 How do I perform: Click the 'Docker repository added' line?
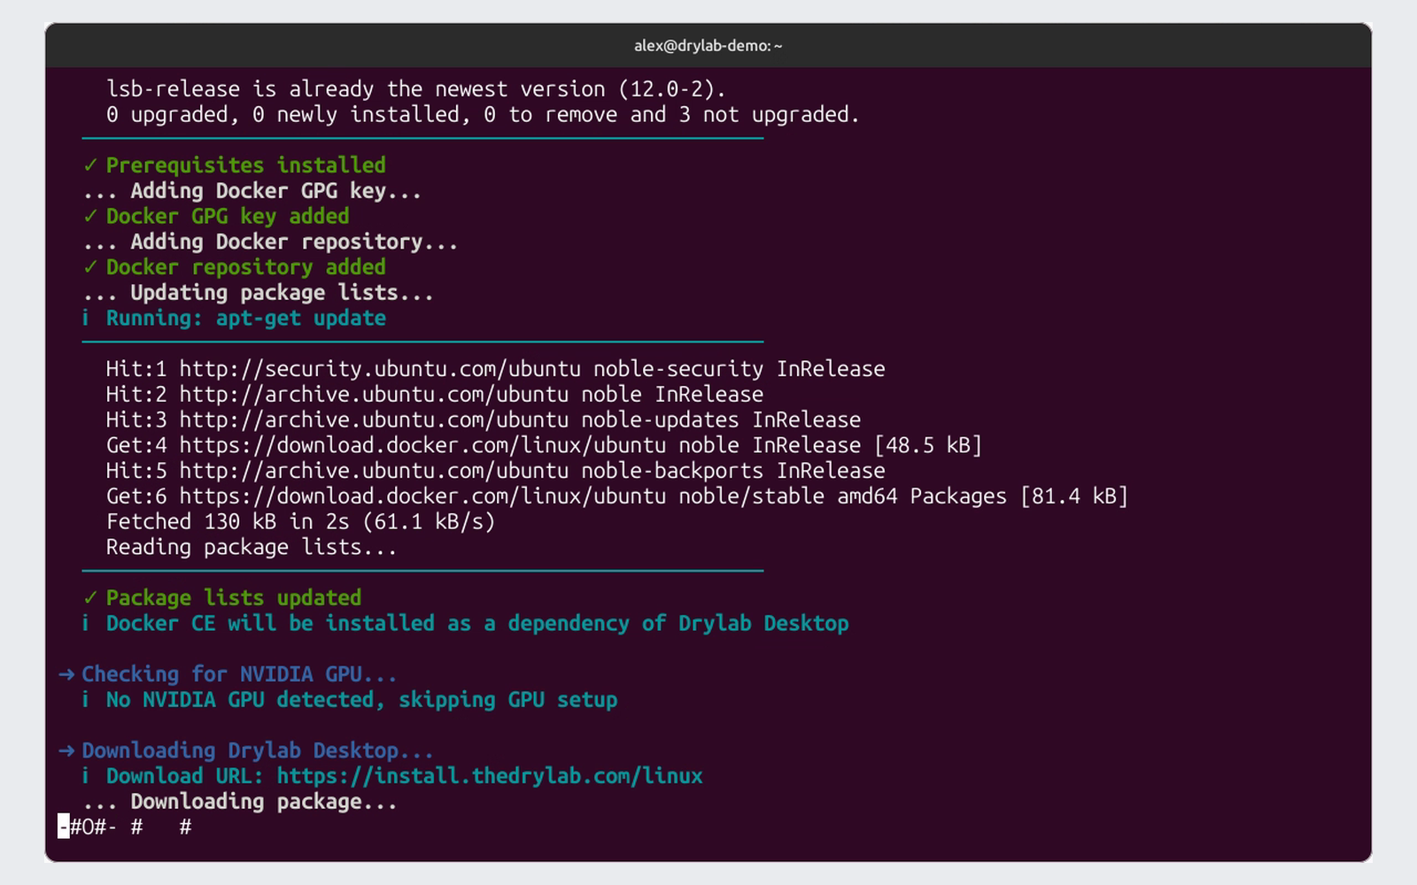click(235, 267)
